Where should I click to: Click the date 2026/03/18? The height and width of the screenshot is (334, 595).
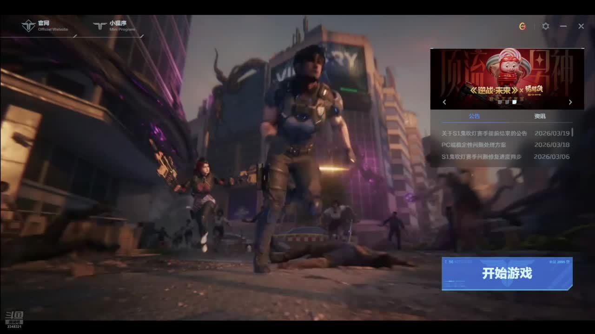point(552,145)
